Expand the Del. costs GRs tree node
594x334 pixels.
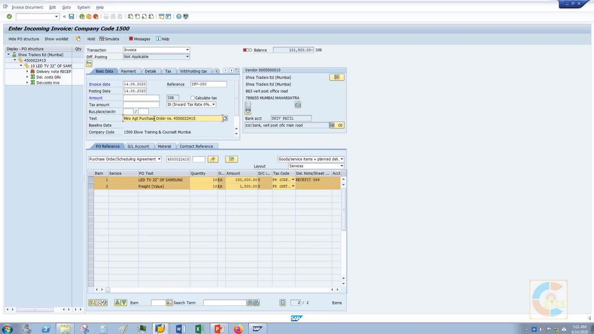click(x=27, y=77)
